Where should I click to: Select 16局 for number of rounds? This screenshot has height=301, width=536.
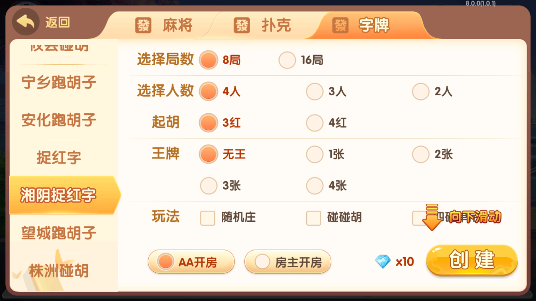[287, 60]
